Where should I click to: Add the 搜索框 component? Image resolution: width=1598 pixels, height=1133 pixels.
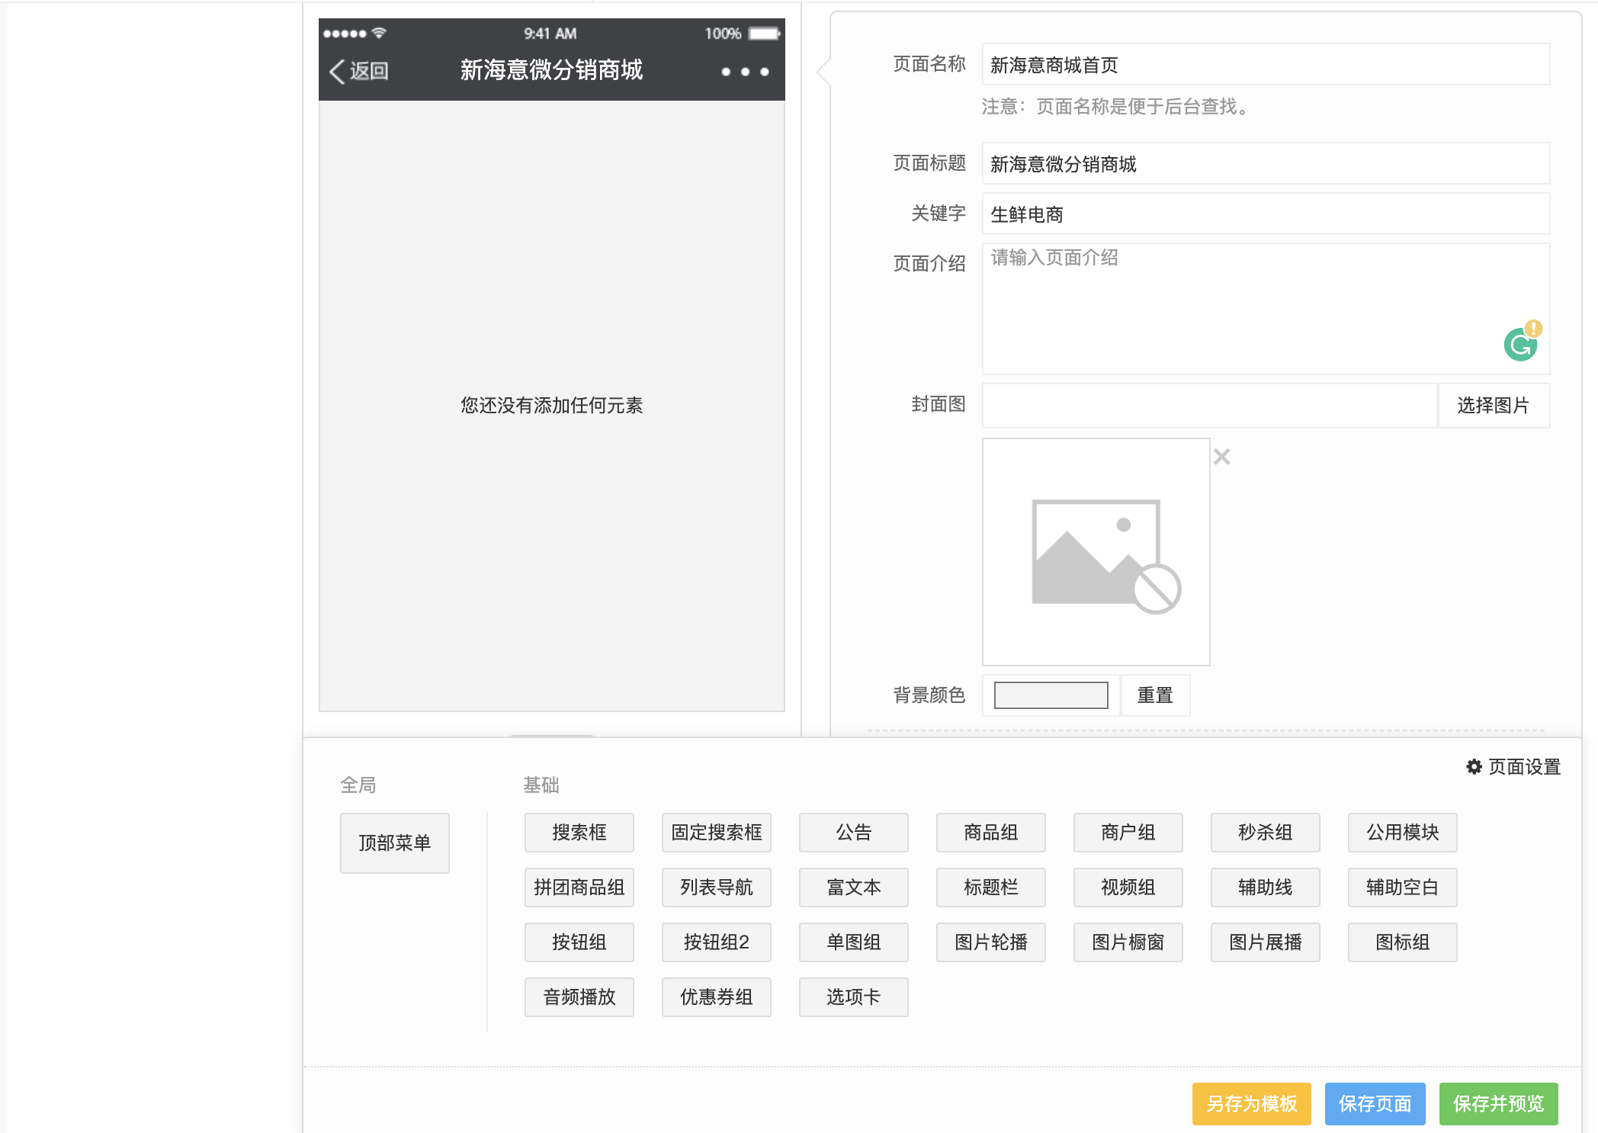579,832
